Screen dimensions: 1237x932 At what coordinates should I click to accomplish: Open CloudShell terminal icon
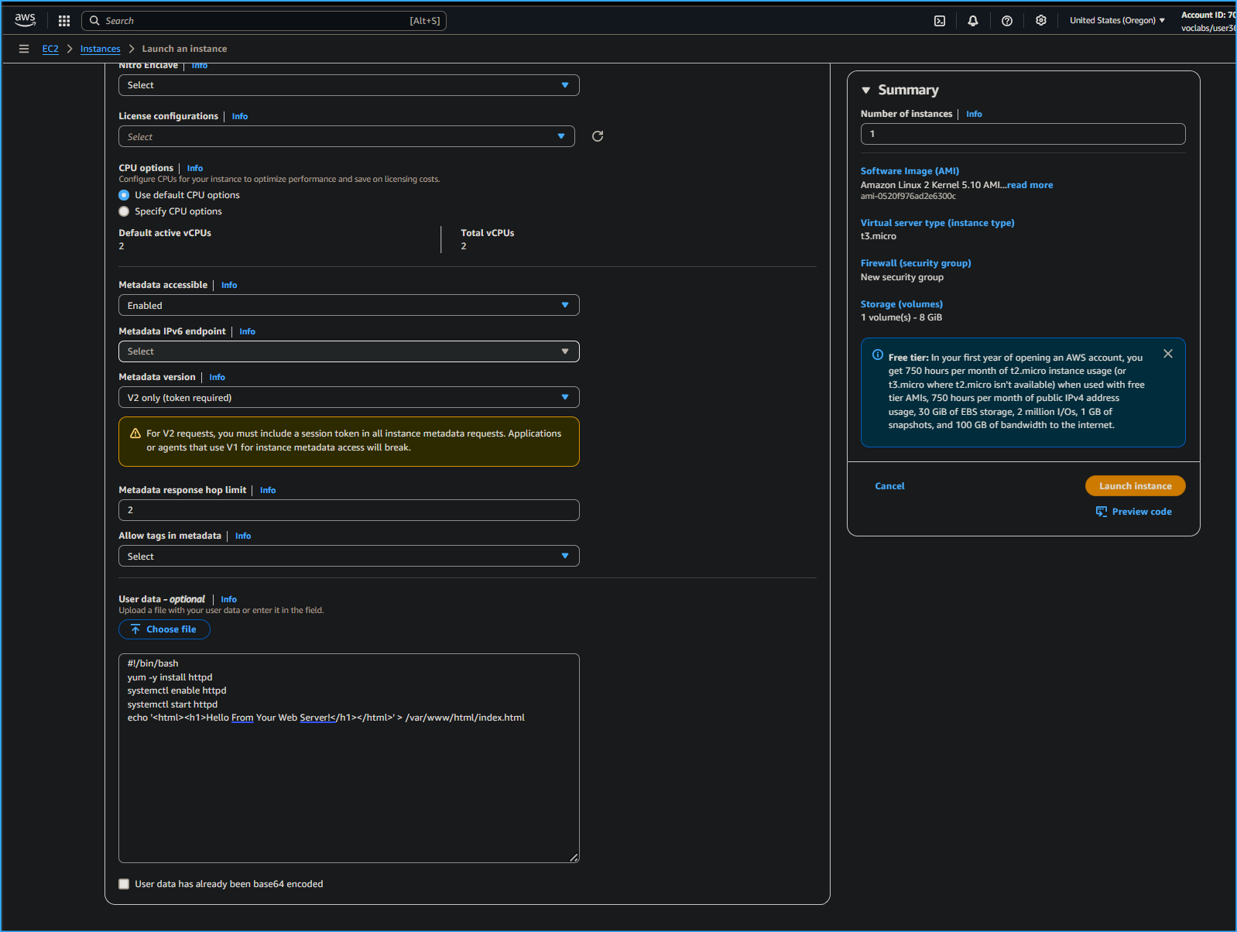940,21
